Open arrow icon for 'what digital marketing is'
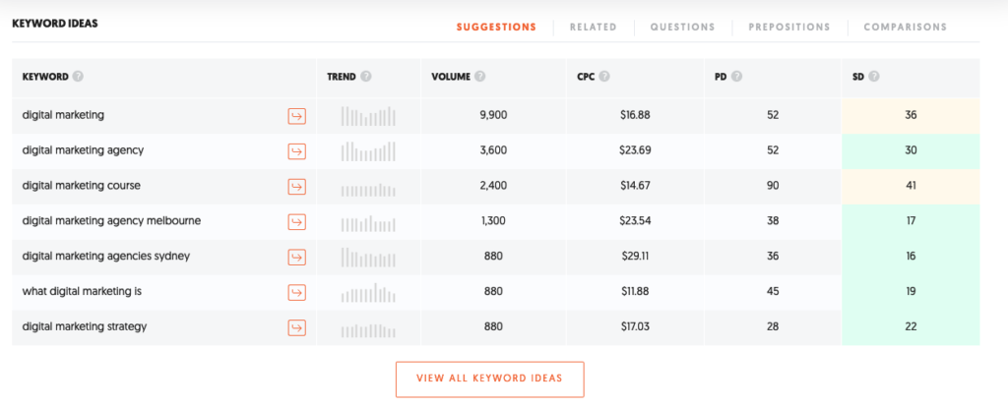Image resolution: width=1008 pixels, height=408 pixels. point(296,292)
